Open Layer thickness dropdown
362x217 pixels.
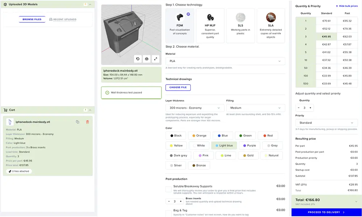pos(195,108)
